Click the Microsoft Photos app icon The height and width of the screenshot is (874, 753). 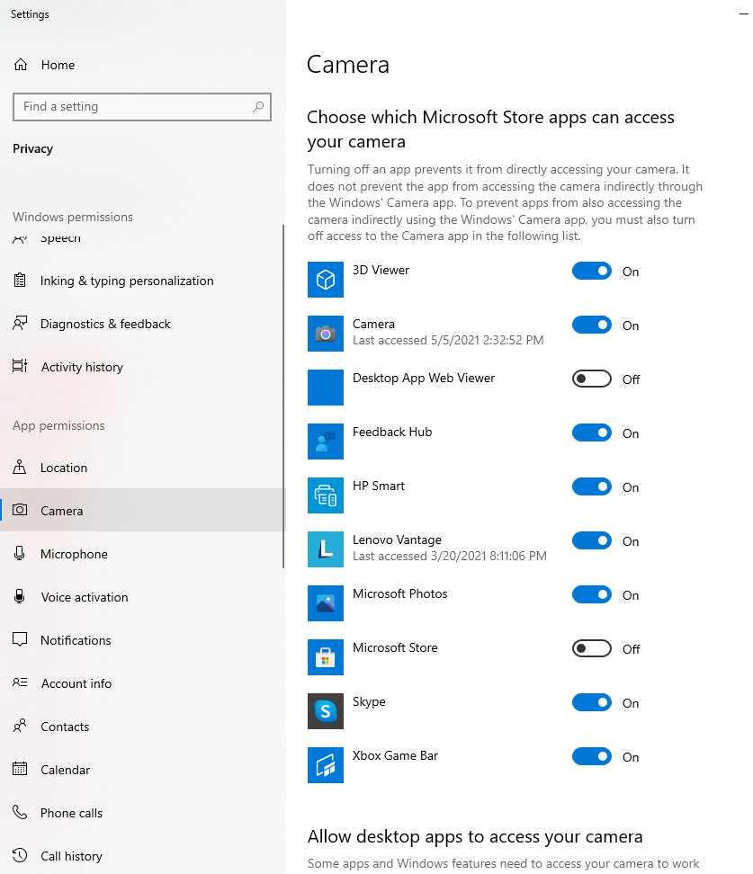point(325,603)
